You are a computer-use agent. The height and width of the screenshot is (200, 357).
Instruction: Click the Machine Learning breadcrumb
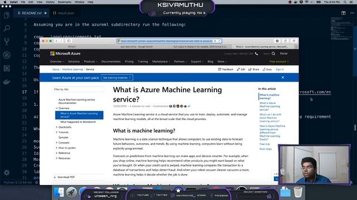tap(73, 69)
